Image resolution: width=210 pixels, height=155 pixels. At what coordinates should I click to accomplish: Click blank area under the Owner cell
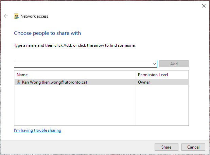click(162, 105)
